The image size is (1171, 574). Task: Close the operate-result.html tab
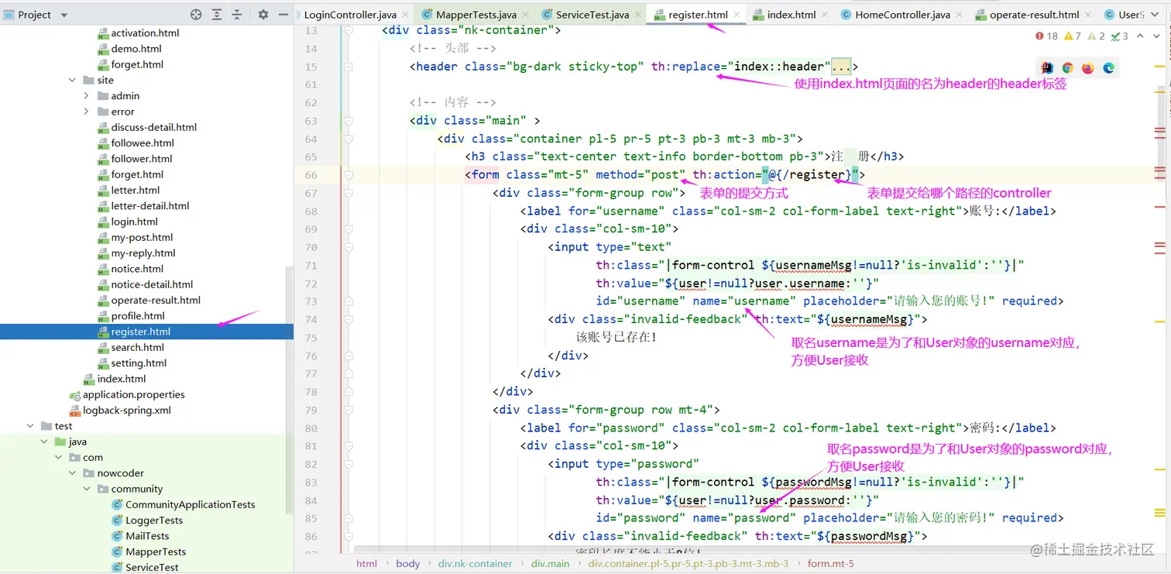click(x=1087, y=15)
